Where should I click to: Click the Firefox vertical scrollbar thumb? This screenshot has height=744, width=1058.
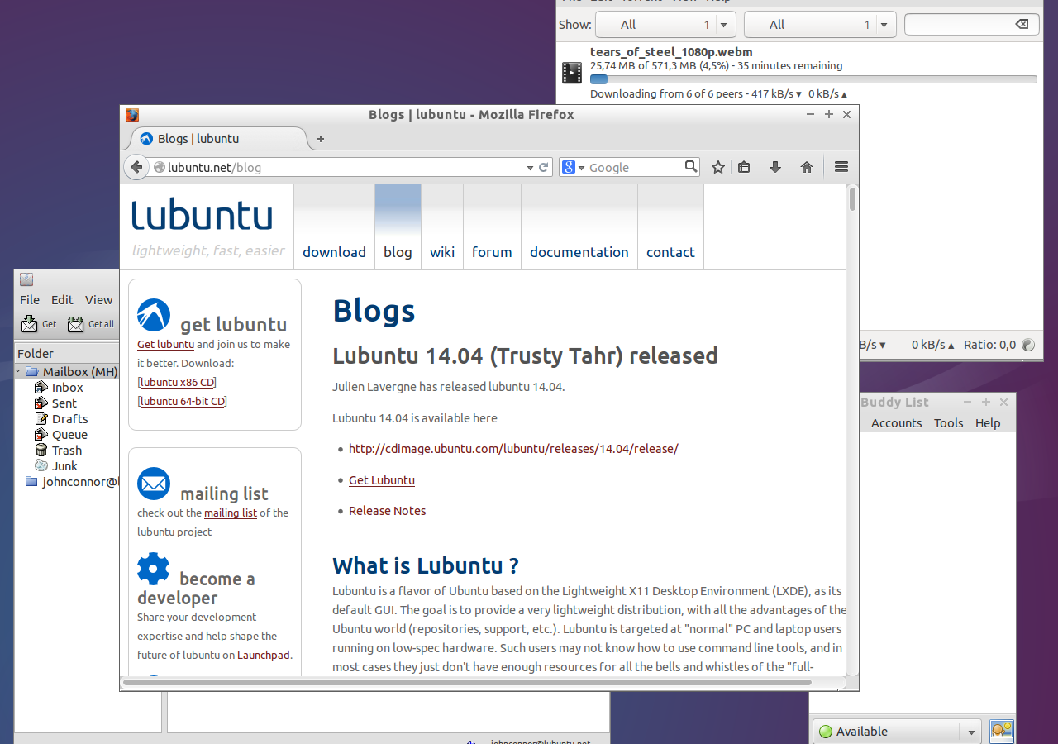(852, 199)
